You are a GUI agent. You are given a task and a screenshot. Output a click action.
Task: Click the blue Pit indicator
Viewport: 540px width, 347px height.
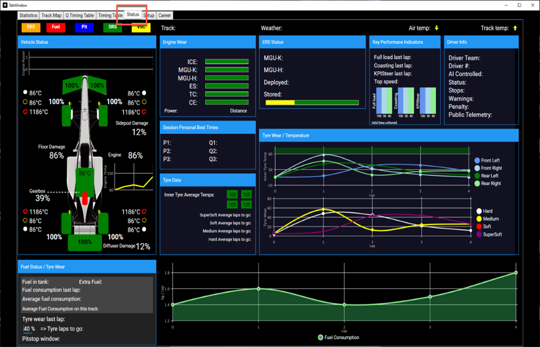point(85,27)
